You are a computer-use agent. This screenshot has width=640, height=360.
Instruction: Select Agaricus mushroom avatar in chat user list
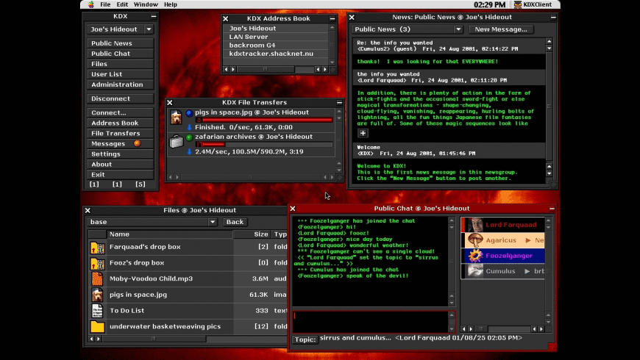(475, 240)
